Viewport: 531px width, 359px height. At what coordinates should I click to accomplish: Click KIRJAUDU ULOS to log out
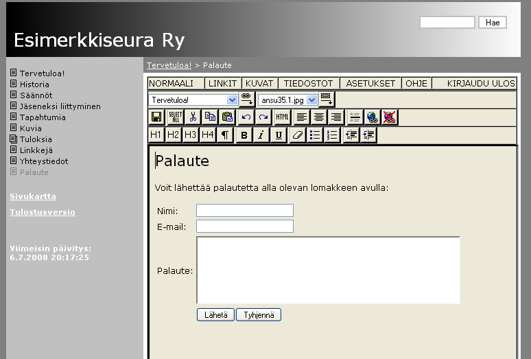click(x=480, y=83)
